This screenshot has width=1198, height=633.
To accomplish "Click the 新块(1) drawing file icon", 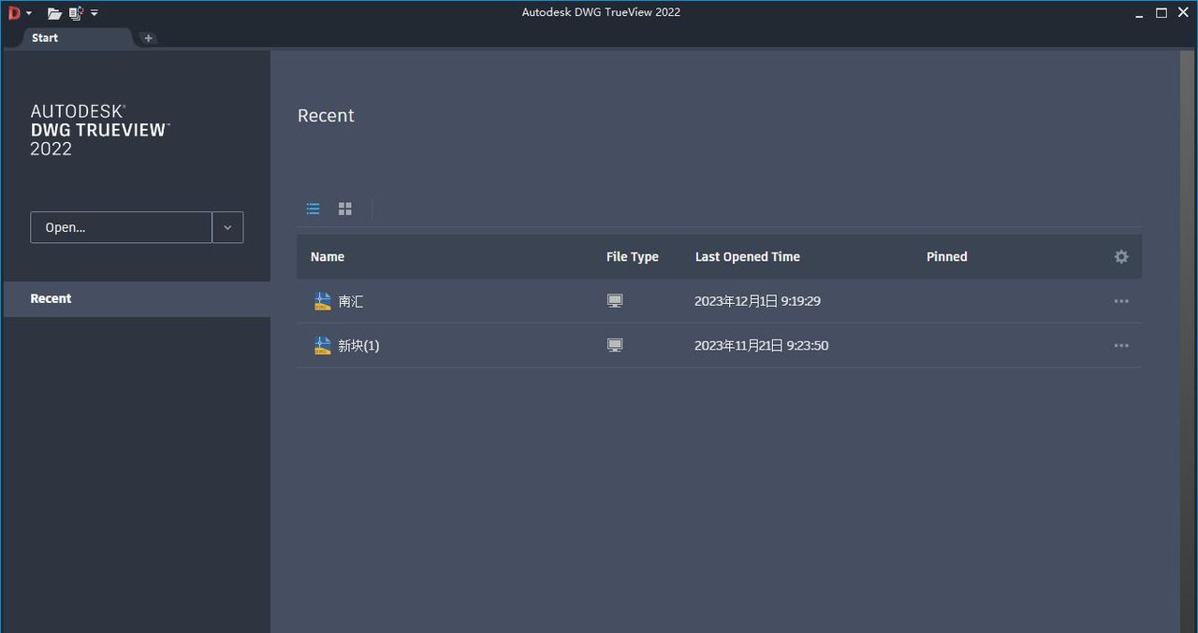I will (x=323, y=345).
